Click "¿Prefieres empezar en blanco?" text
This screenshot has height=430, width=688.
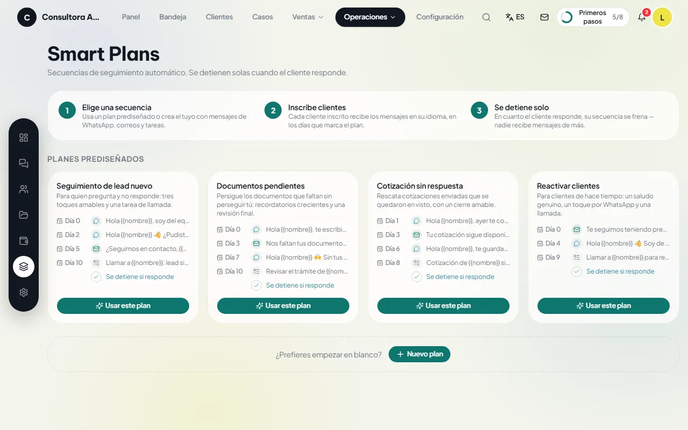click(x=329, y=355)
